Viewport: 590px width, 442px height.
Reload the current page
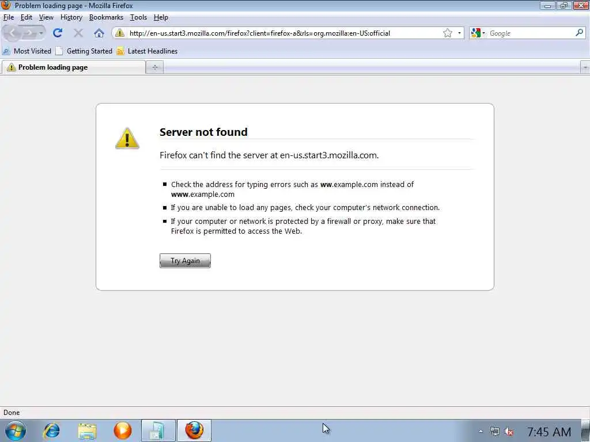click(58, 33)
